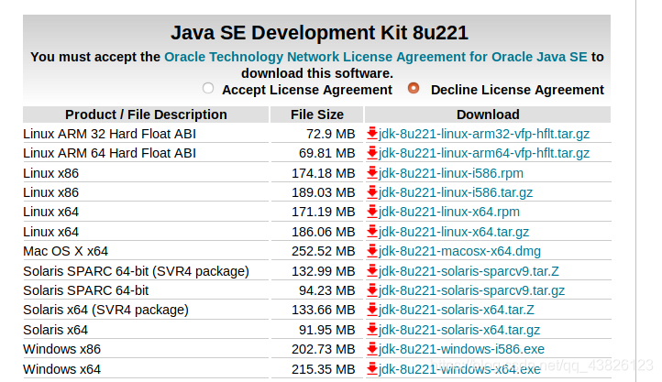Click download arrow icon for linux-x64.rpm

pos(372,212)
